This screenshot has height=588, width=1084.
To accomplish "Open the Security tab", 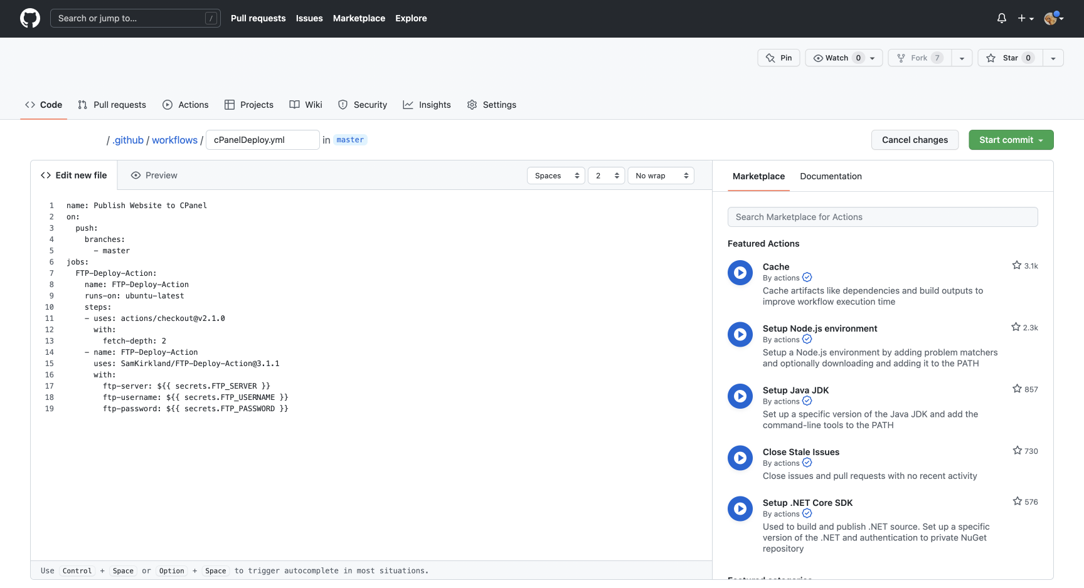I will point(363,105).
